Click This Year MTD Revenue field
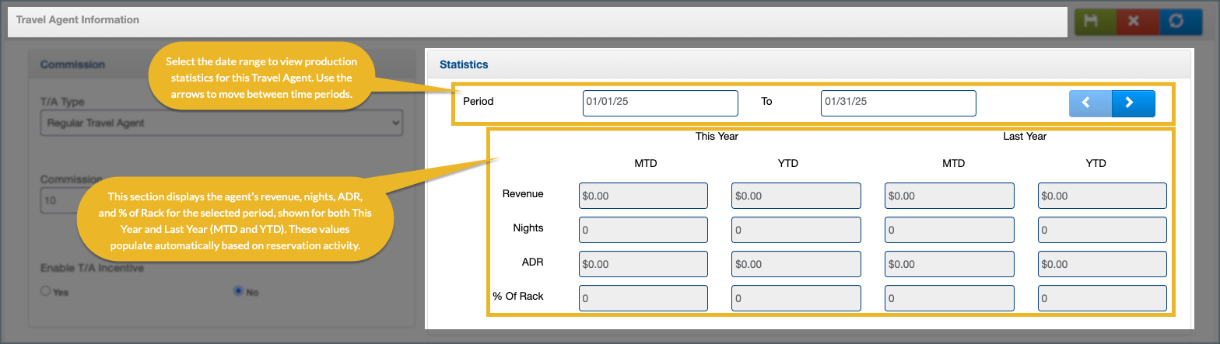This screenshot has height=344, width=1220. click(643, 196)
